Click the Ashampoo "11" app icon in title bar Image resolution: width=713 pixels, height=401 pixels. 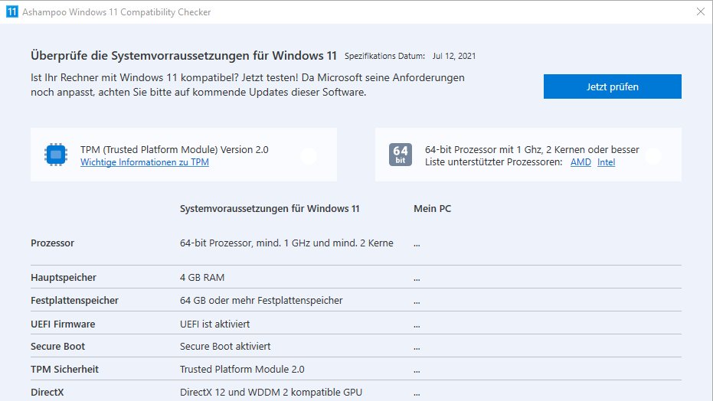tap(12, 11)
